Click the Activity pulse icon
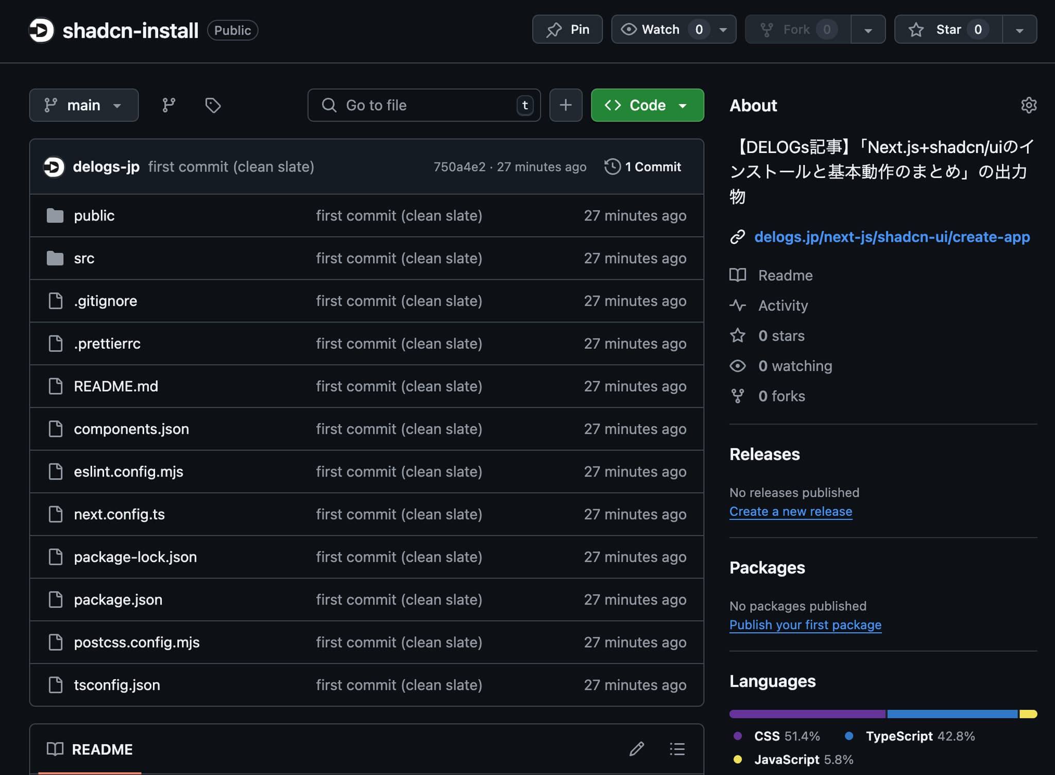Viewport: 1055px width, 775px height. tap(738, 306)
